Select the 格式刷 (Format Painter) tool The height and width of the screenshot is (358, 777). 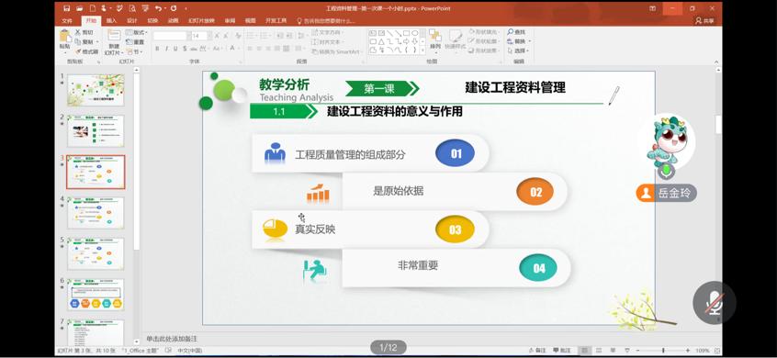86,51
